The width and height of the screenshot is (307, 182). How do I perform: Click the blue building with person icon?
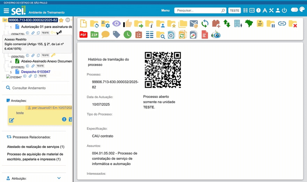point(238,24)
